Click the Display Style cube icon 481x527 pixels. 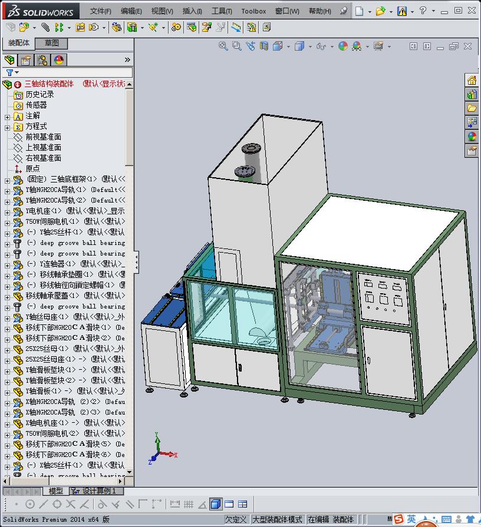tap(299, 46)
